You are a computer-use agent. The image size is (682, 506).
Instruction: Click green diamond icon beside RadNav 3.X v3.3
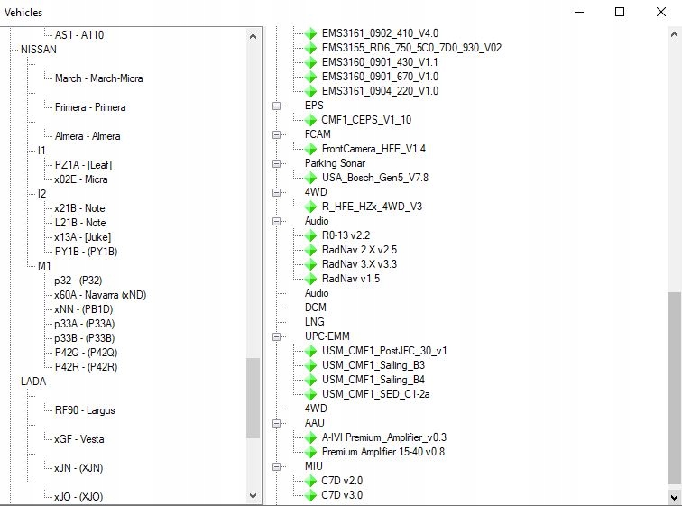[x=310, y=264]
